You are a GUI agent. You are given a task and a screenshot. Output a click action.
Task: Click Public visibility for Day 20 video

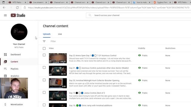145,81
